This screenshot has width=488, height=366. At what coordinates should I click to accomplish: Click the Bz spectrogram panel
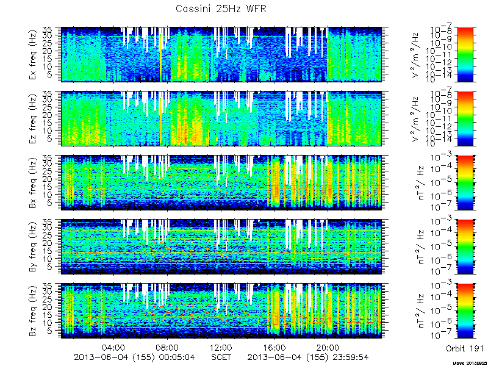[x=221, y=311]
